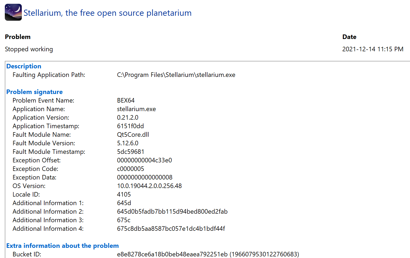This screenshot has width=410, height=258.
Task: Select the hash 675c8db5aa8587bc057e1dc4b1bdf44f
Action: pos(171,229)
